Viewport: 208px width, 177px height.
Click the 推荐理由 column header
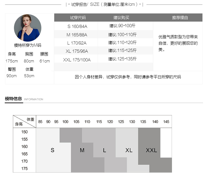coord(180,18)
